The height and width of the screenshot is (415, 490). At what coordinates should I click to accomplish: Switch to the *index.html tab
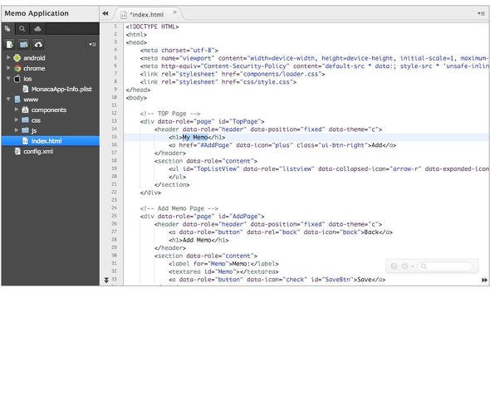[146, 15]
